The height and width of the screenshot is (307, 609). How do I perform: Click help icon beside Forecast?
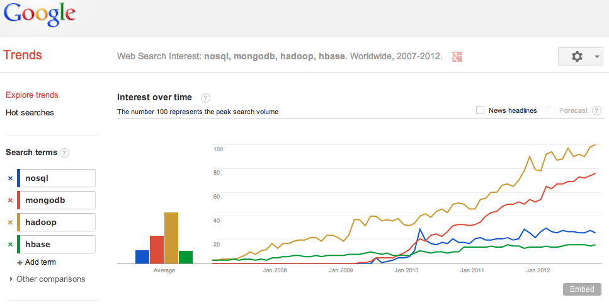pos(595,110)
